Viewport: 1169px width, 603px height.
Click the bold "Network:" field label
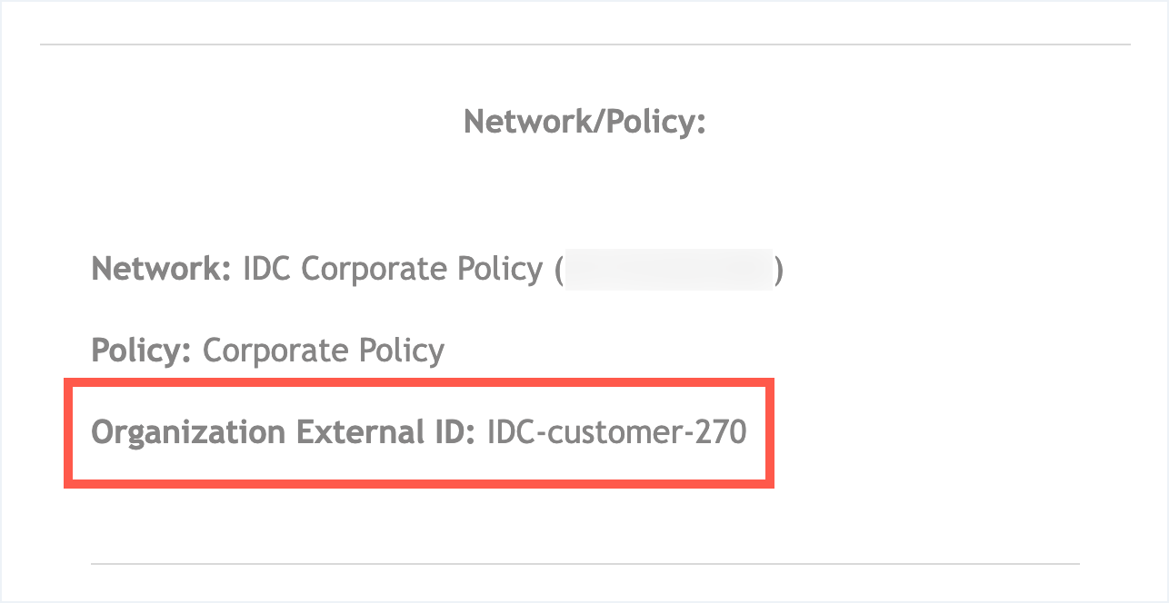click(161, 270)
